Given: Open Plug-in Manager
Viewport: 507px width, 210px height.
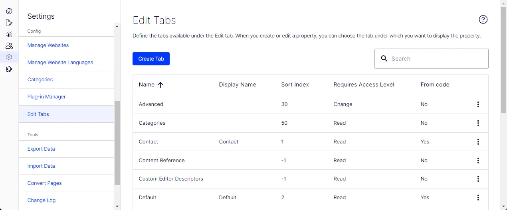Looking at the screenshot, I should pos(46,97).
